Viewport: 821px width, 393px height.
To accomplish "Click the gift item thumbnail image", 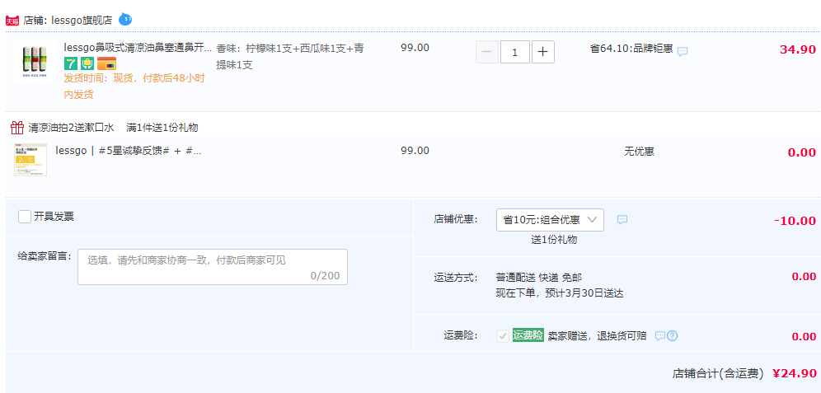I will [x=30, y=160].
